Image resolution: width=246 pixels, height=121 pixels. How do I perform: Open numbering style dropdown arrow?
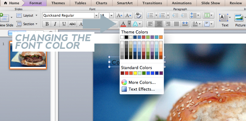pyautogui.click(x=168, y=15)
